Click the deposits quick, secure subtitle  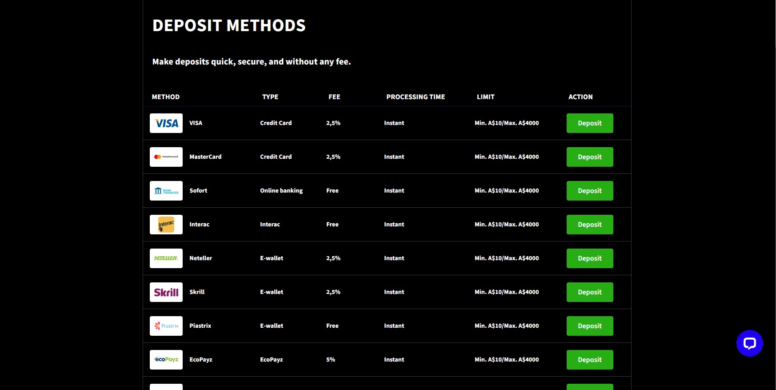[x=252, y=62]
